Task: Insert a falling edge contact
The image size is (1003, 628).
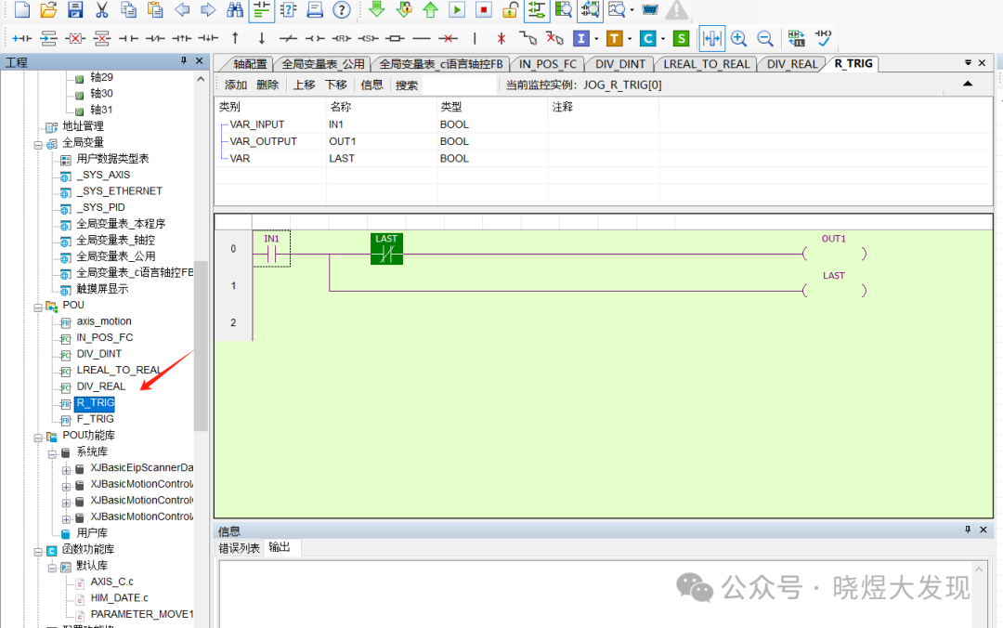Action: point(208,38)
